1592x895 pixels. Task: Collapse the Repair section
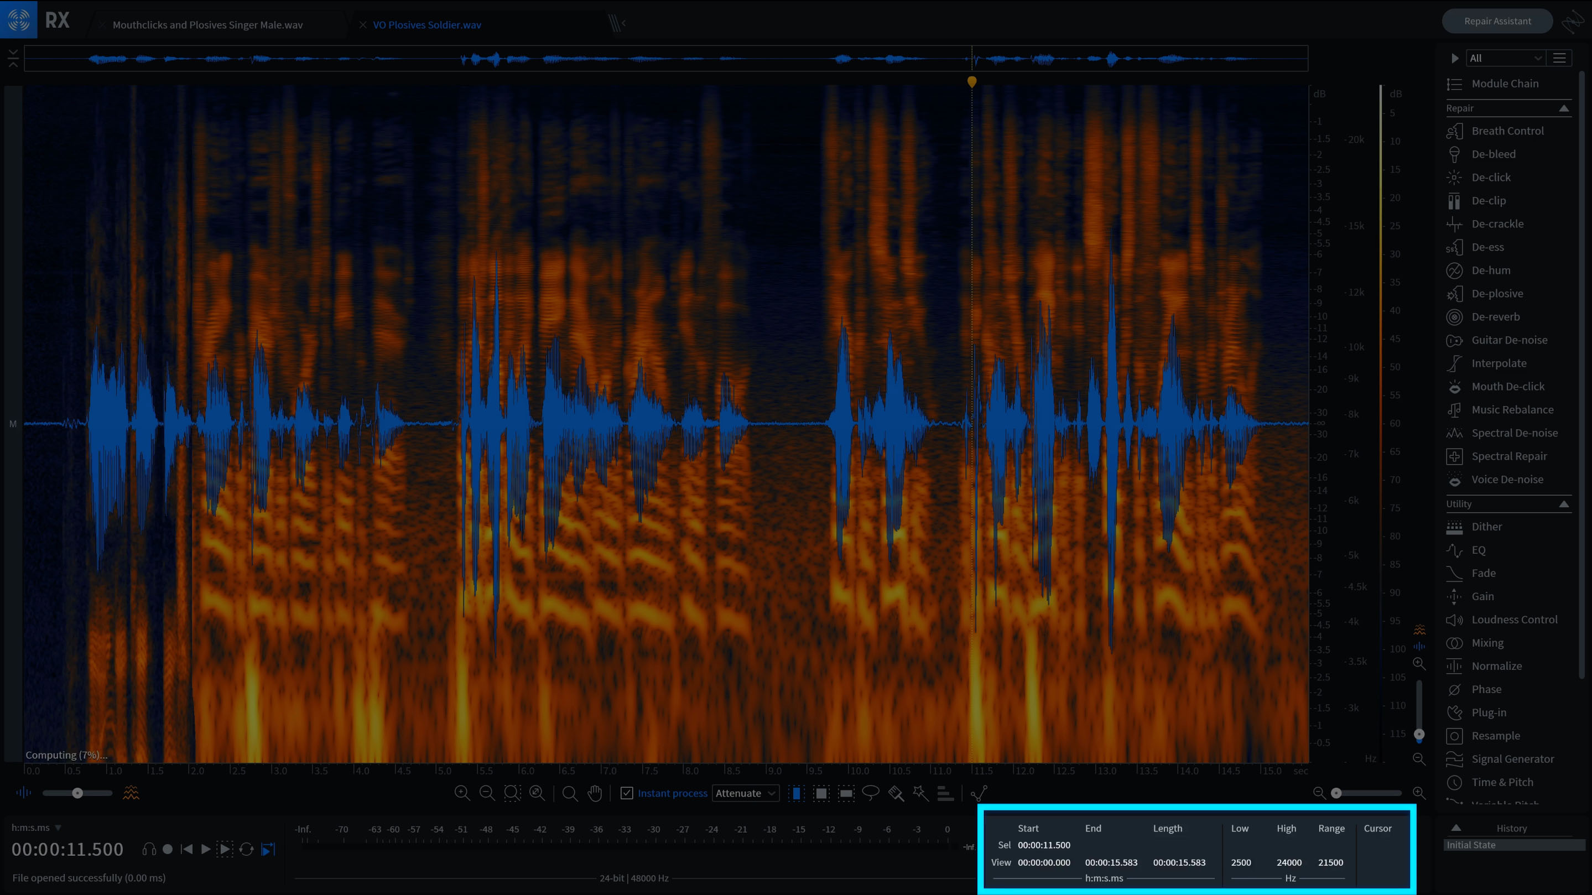tap(1564, 108)
